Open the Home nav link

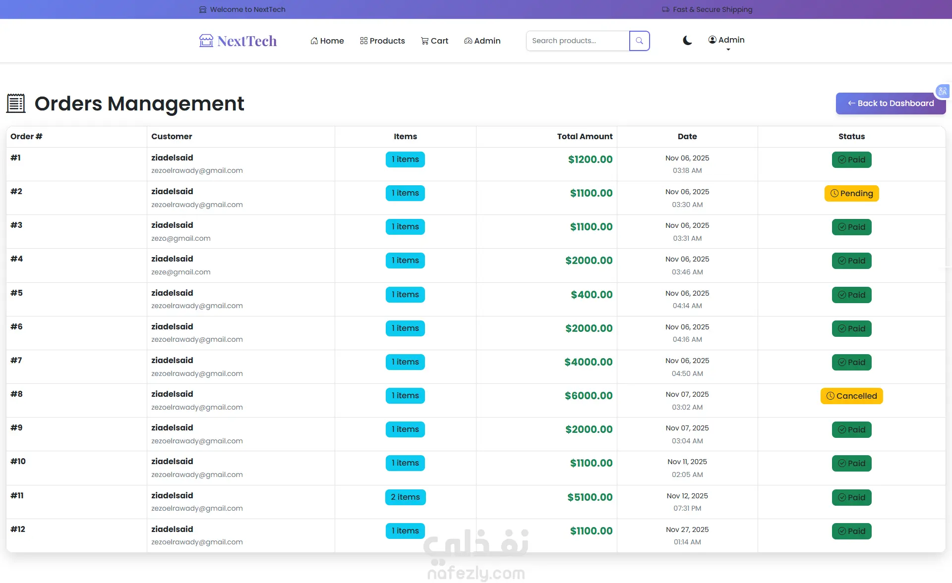pos(327,41)
